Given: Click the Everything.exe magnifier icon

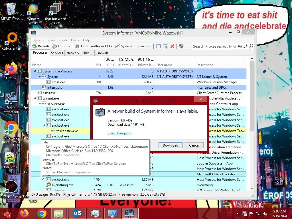Looking at the screenshot, I should click(48, 185).
